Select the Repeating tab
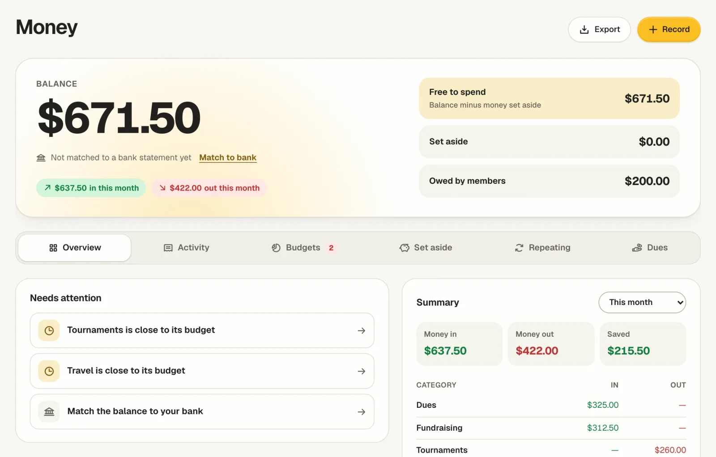The width and height of the screenshot is (716, 457). point(542,248)
